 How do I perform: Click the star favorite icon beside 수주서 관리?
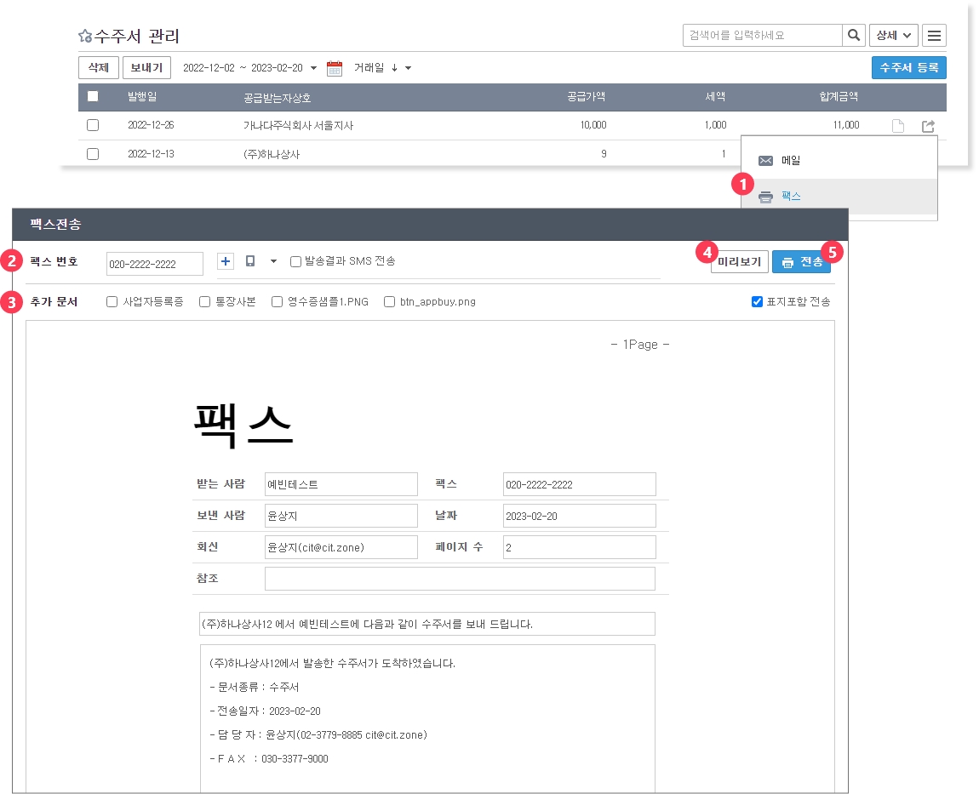(x=85, y=37)
